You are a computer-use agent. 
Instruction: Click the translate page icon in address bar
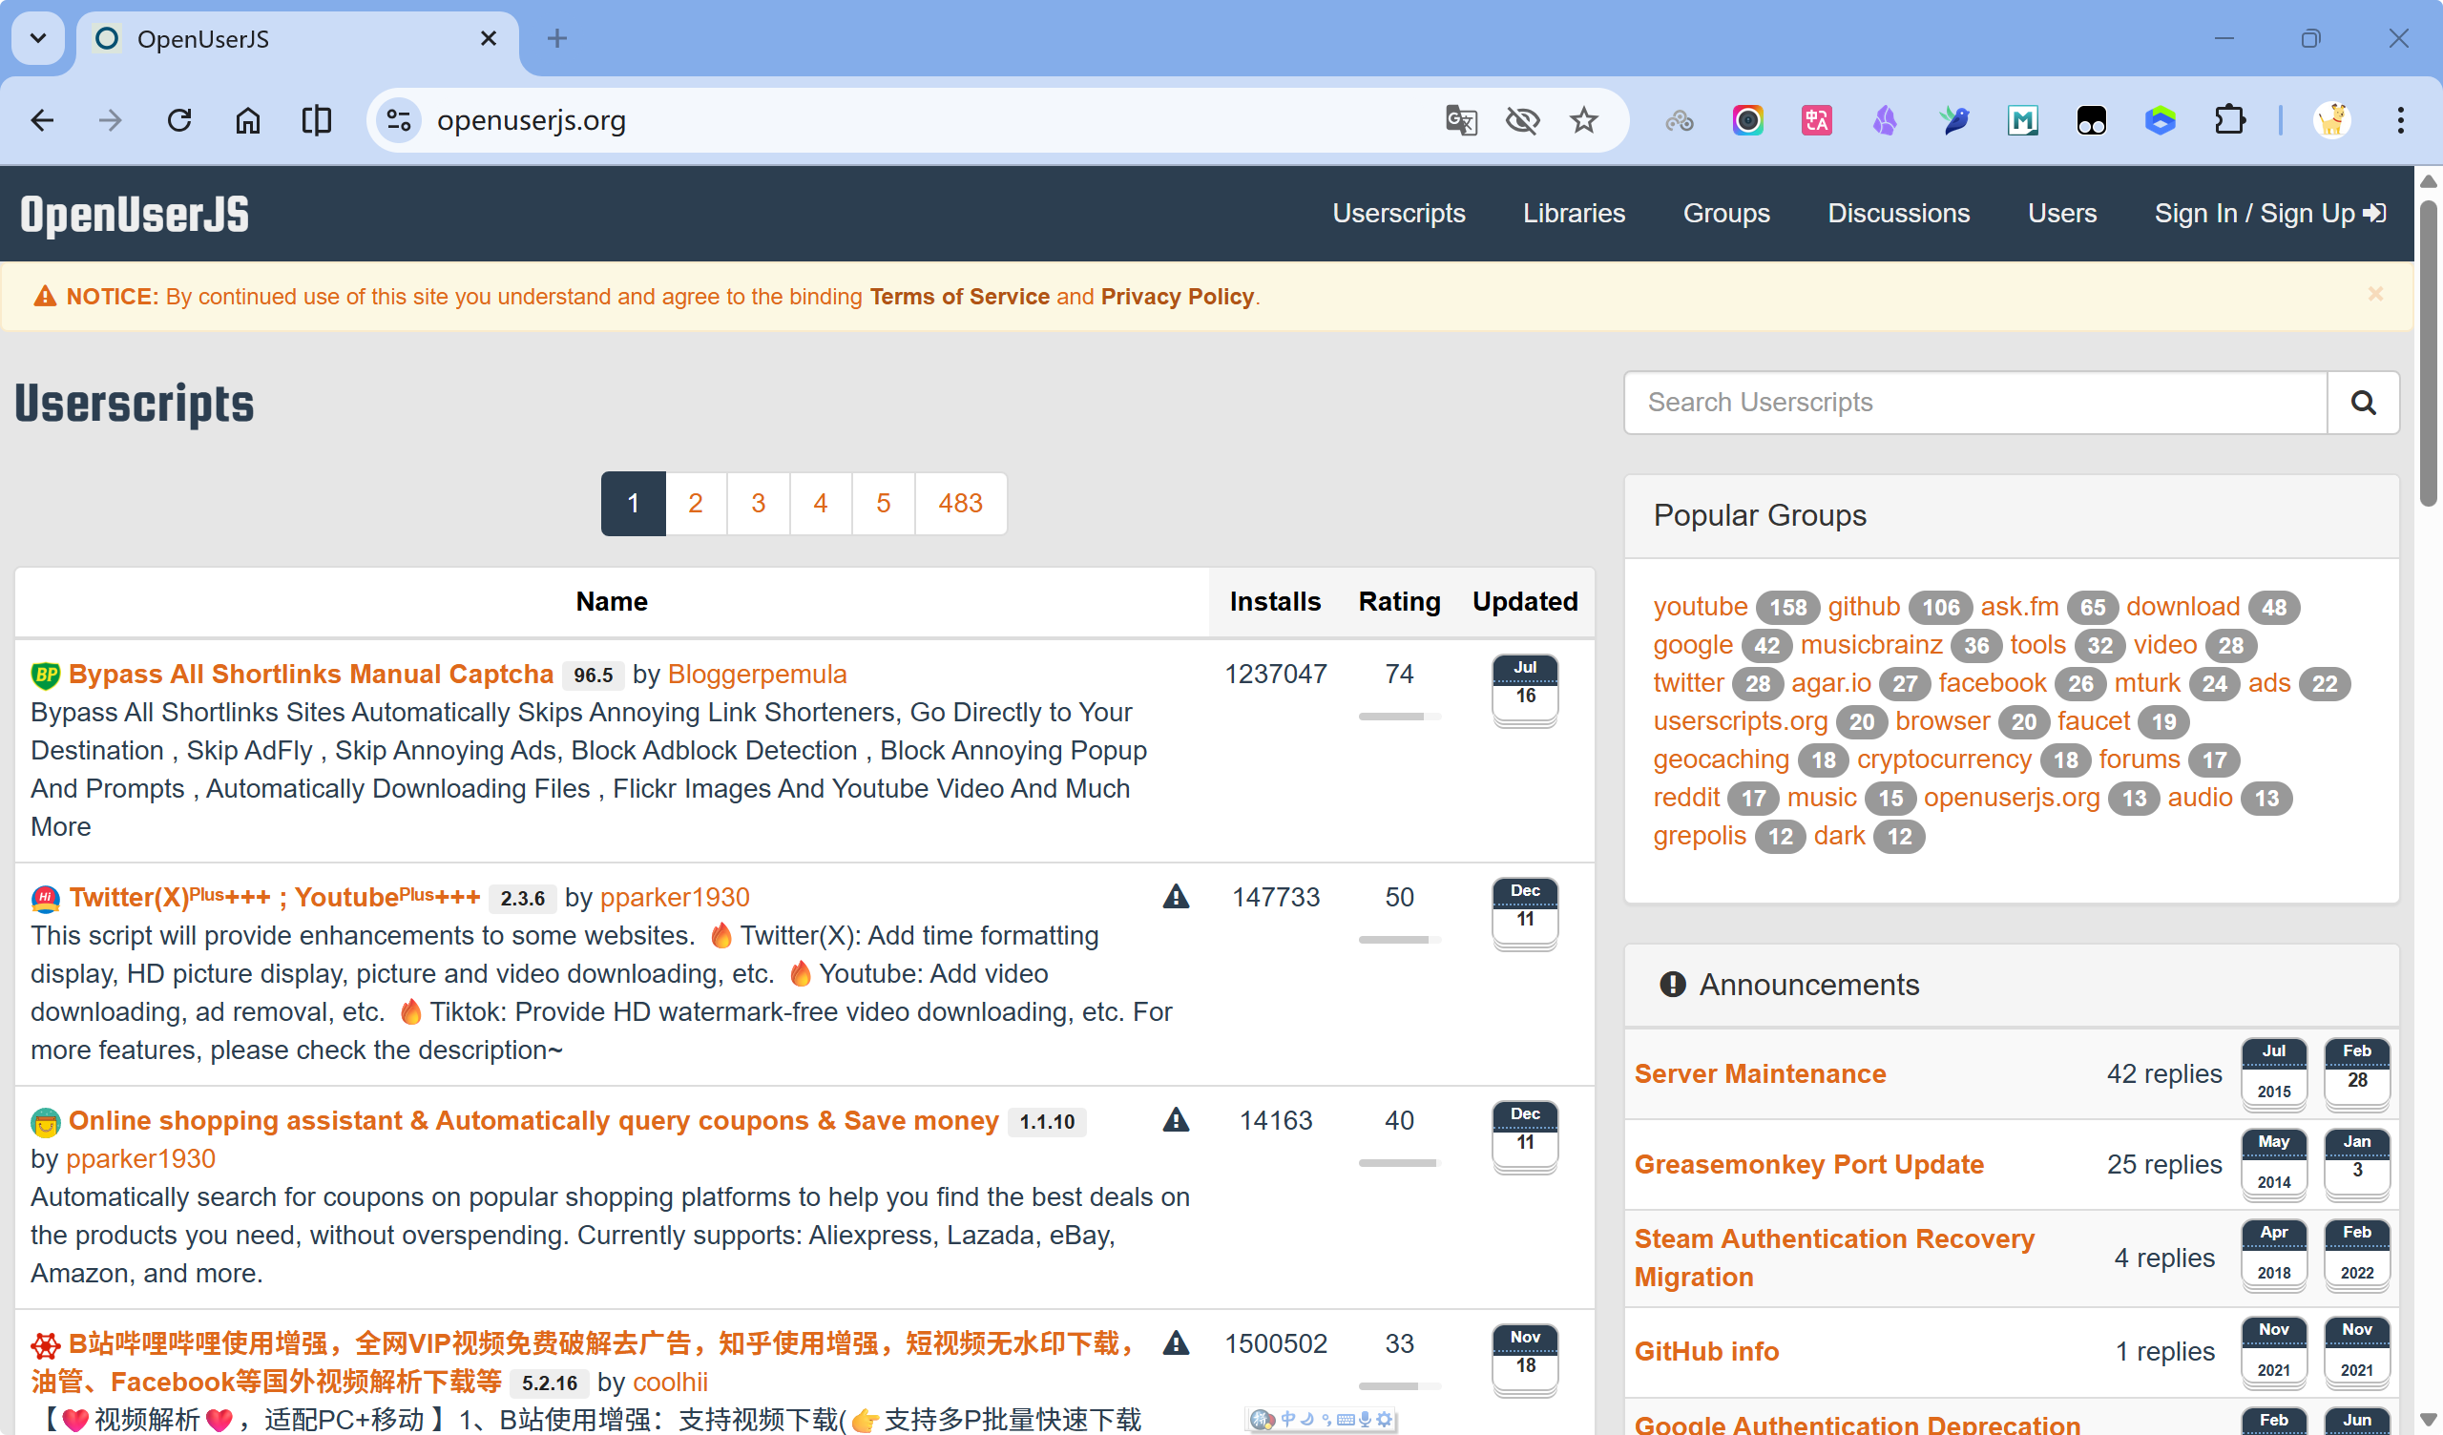(1460, 120)
